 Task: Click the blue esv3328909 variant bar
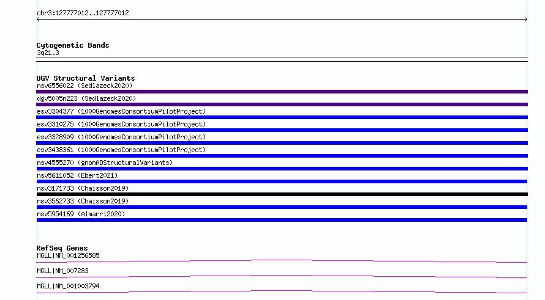pyautogui.click(x=282, y=143)
